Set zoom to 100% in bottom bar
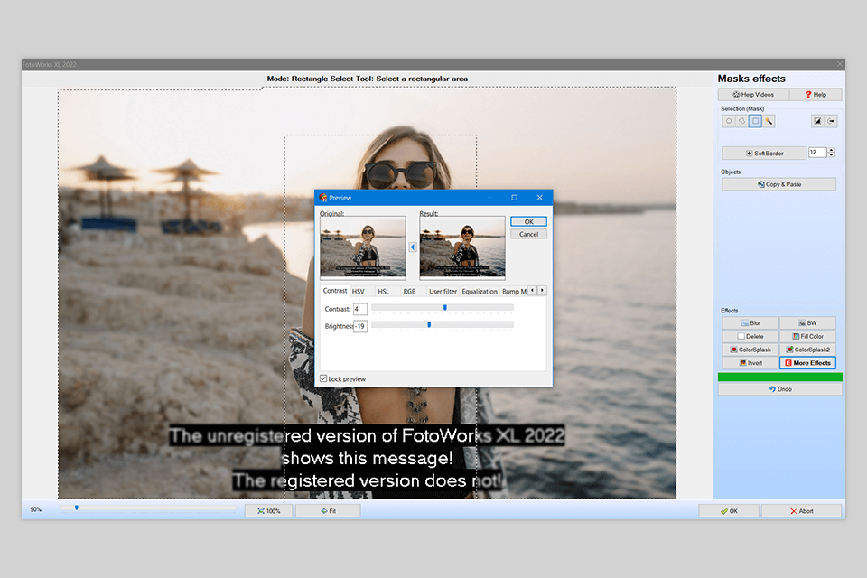Viewport: 867px width, 578px height. [x=269, y=511]
